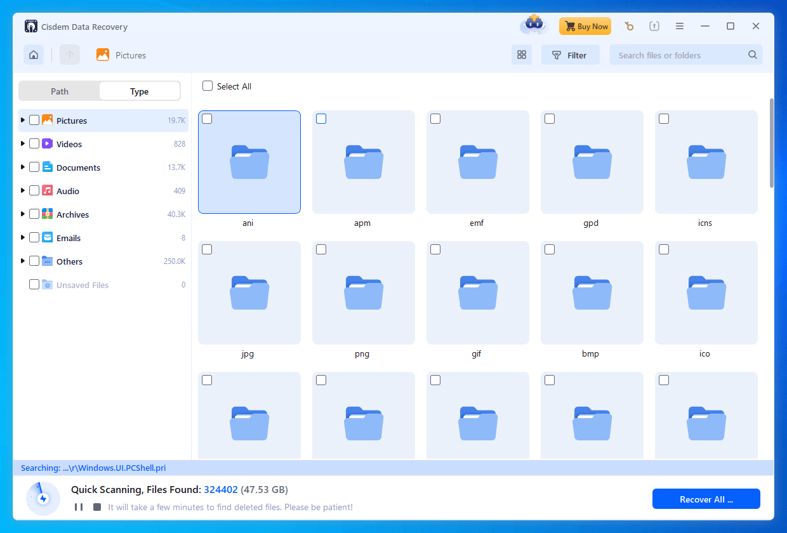Pause the quick scan

pos(79,506)
